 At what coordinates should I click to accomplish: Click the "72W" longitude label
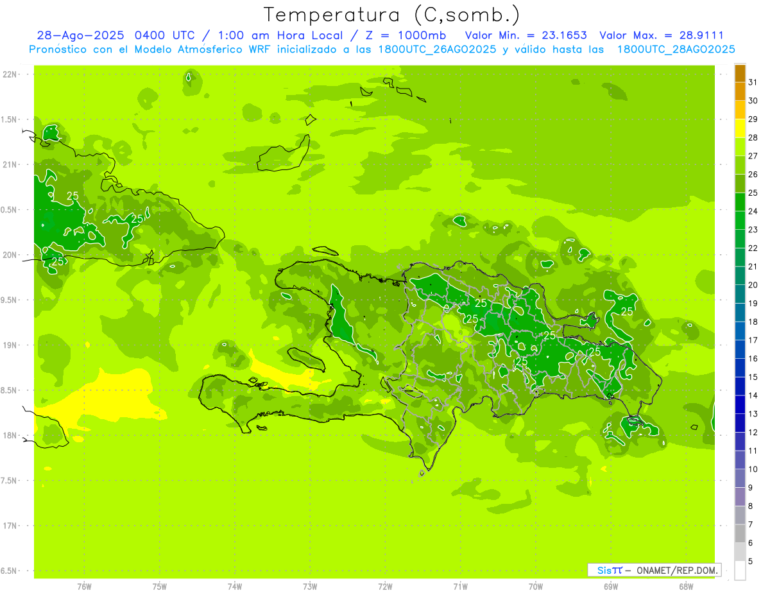pos(385,587)
